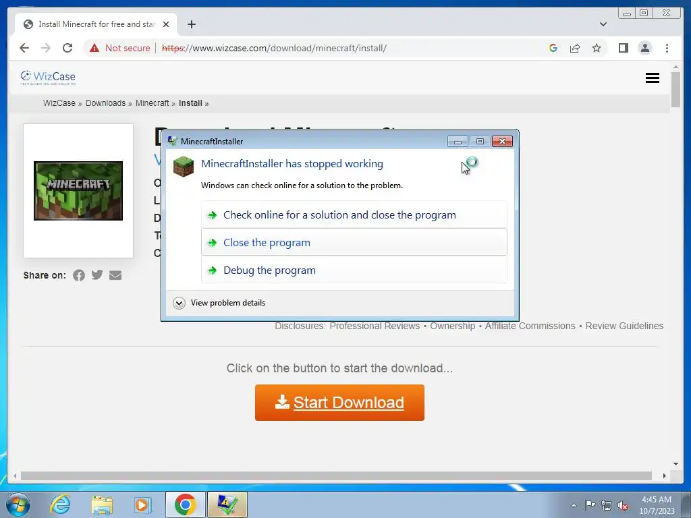Screen dimensions: 691x518
Task: Open network status tray icon
Action: [x=607, y=505]
